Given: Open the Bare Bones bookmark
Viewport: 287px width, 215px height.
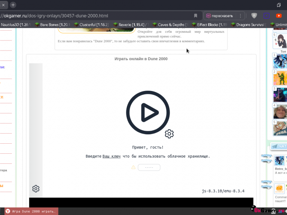Looking at the screenshot, I should 52,25.
